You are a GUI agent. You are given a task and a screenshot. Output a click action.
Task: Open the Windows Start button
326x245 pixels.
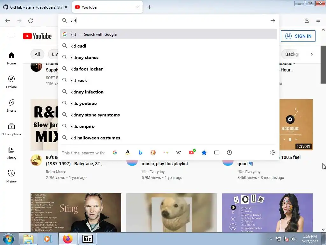[9, 239]
